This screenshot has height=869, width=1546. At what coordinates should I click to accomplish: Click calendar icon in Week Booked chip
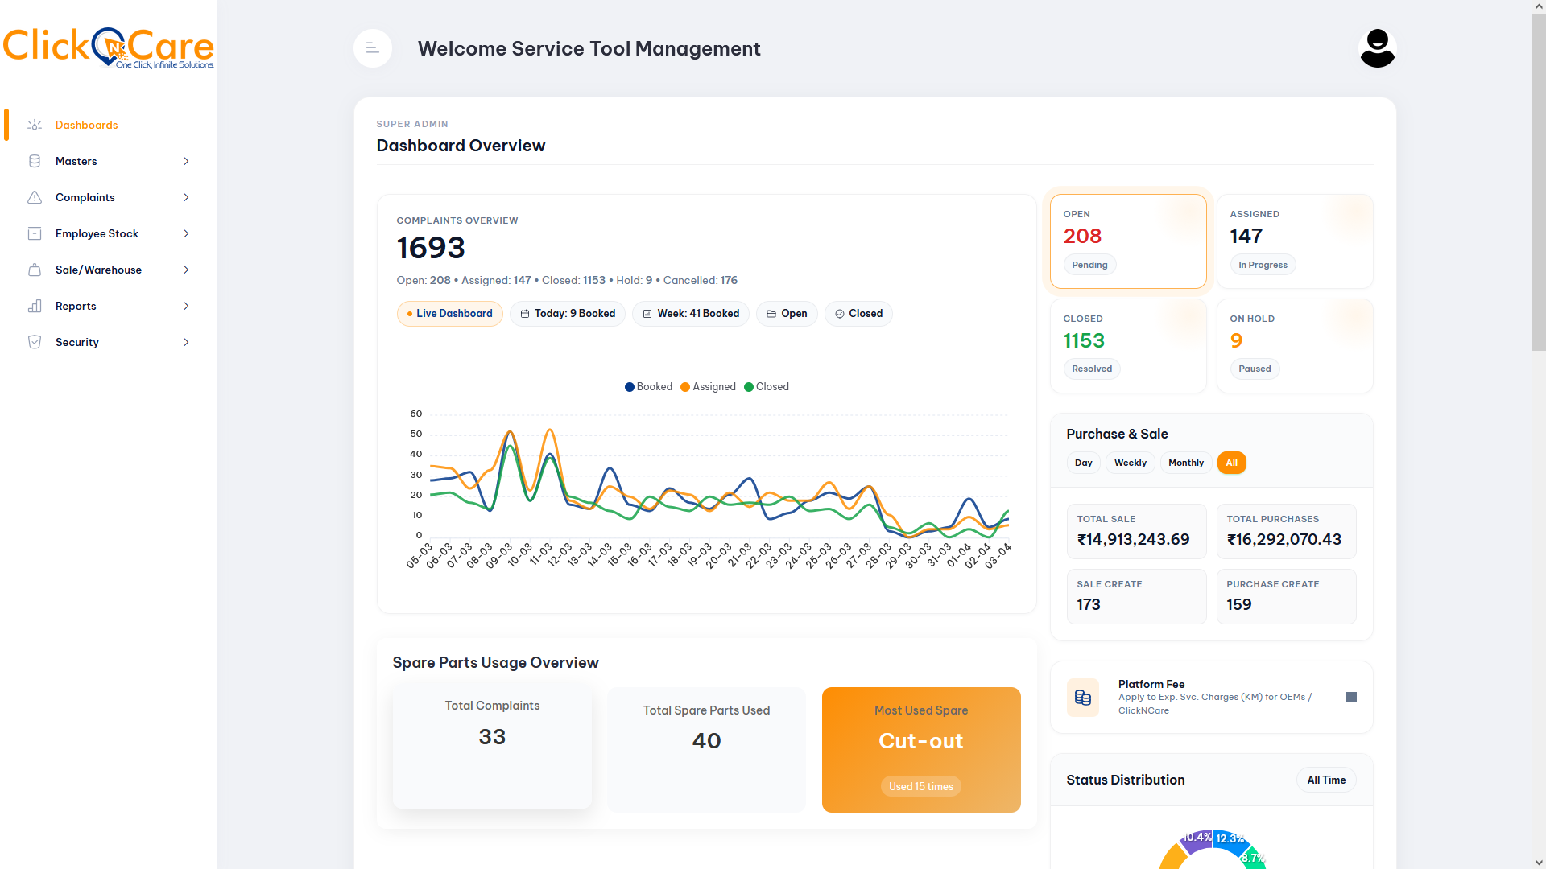pyautogui.click(x=647, y=314)
